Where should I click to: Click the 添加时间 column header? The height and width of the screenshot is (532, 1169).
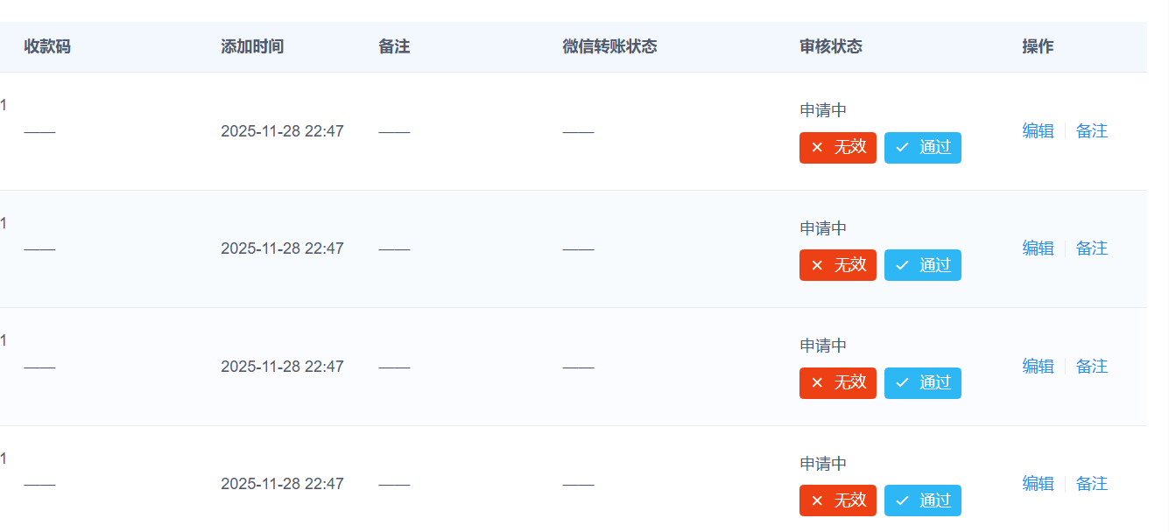[252, 47]
